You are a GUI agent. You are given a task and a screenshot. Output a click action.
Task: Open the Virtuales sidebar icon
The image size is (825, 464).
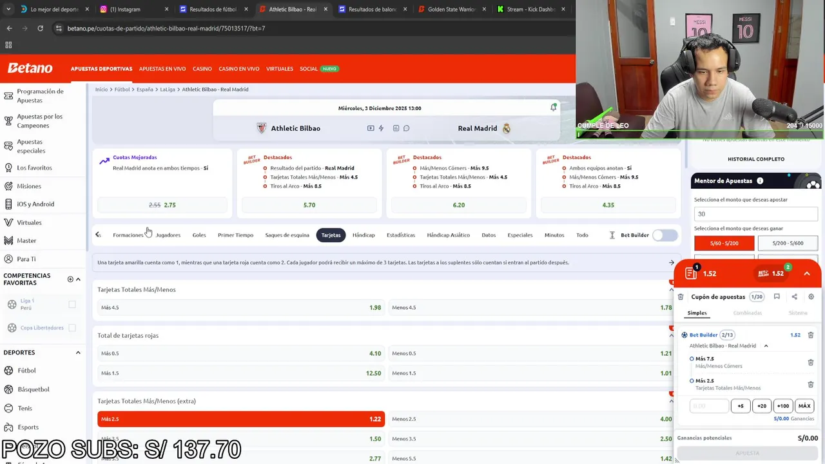tap(8, 222)
